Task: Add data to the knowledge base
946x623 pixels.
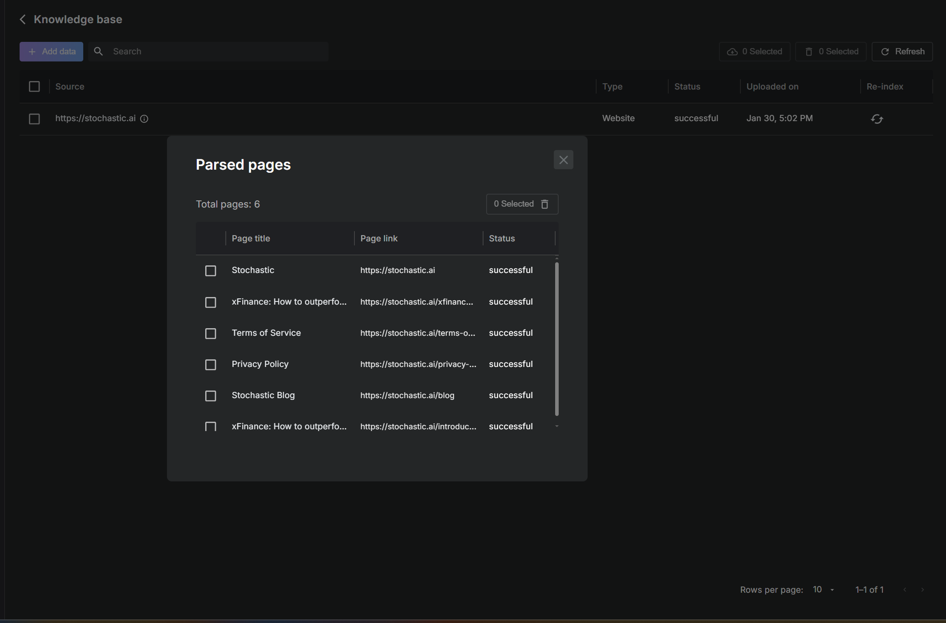Action: 51,52
